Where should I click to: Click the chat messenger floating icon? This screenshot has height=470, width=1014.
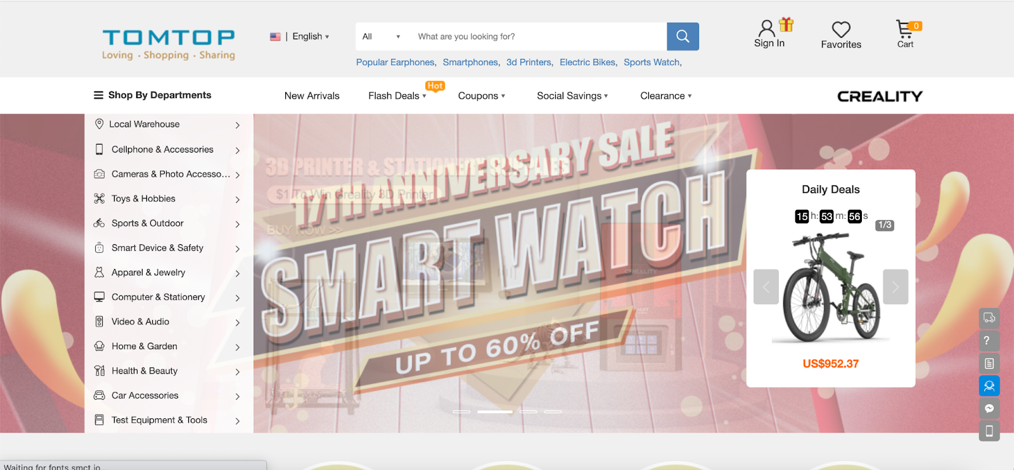(x=989, y=409)
